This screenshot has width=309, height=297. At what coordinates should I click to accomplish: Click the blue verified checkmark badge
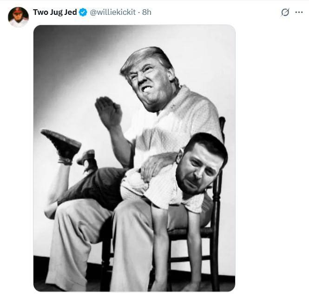83,13
